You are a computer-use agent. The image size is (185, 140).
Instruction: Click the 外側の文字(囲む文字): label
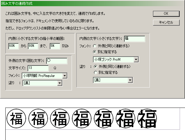pyautogui.click(x=26, y=61)
